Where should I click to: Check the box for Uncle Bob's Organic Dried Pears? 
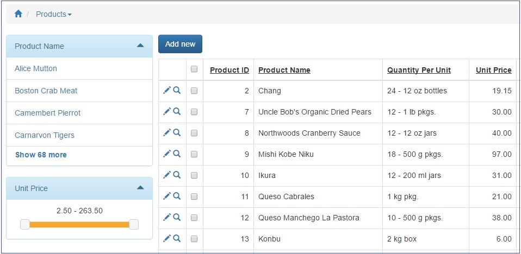pos(194,112)
